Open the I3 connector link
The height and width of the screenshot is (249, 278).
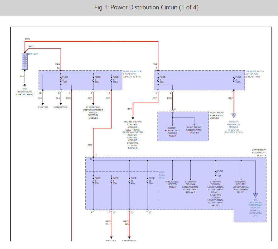(96, 155)
